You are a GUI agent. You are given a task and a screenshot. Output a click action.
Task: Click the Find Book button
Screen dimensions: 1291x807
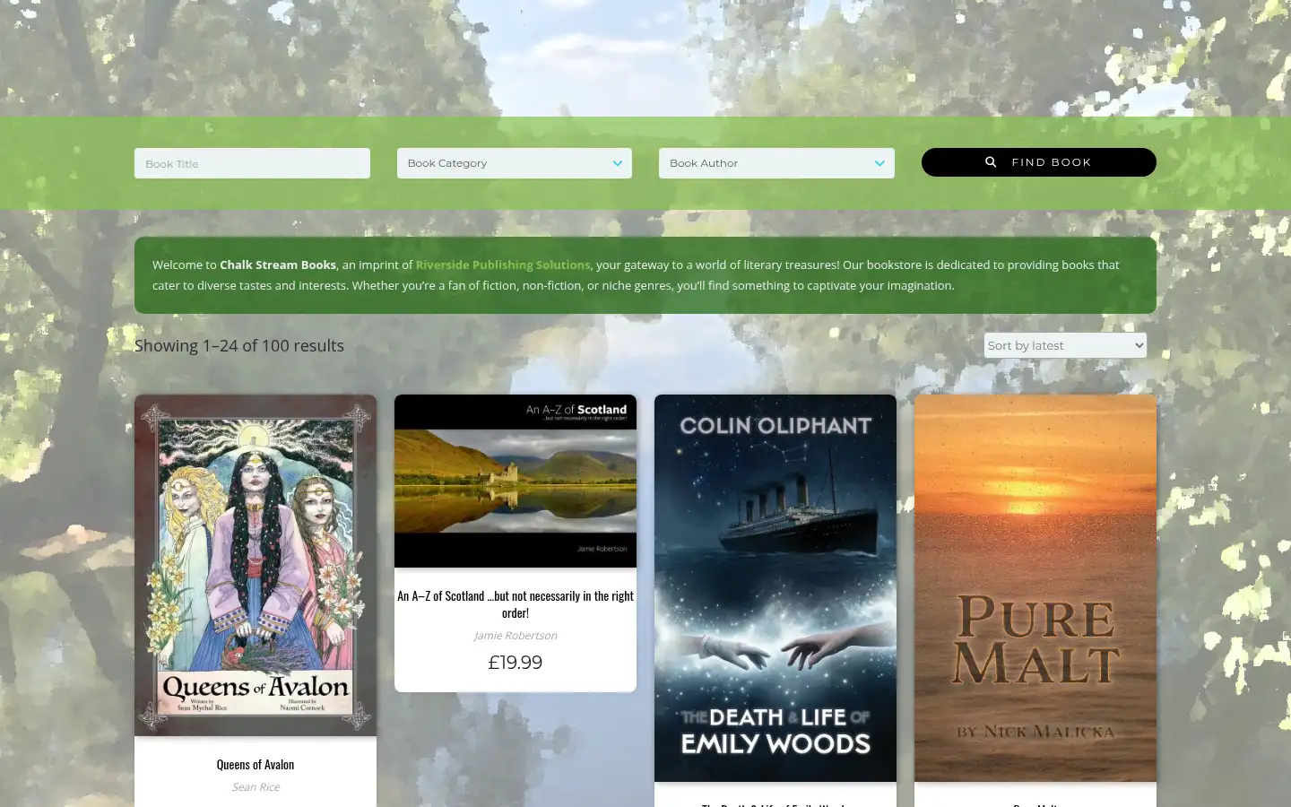pos(1039,162)
